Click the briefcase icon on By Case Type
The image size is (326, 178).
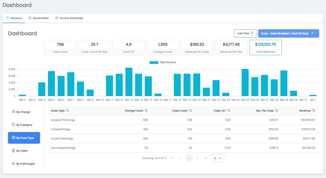pyautogui.click(x=13, y=138)
